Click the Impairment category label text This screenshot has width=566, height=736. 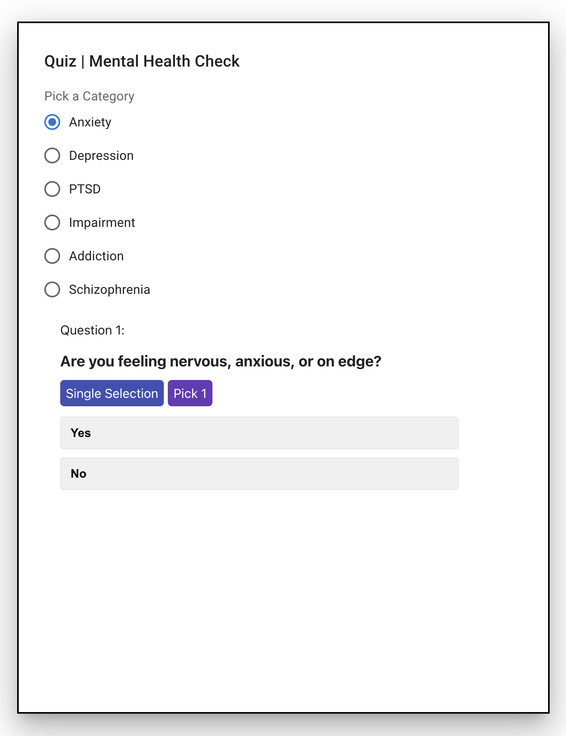(x=102, y=222)
